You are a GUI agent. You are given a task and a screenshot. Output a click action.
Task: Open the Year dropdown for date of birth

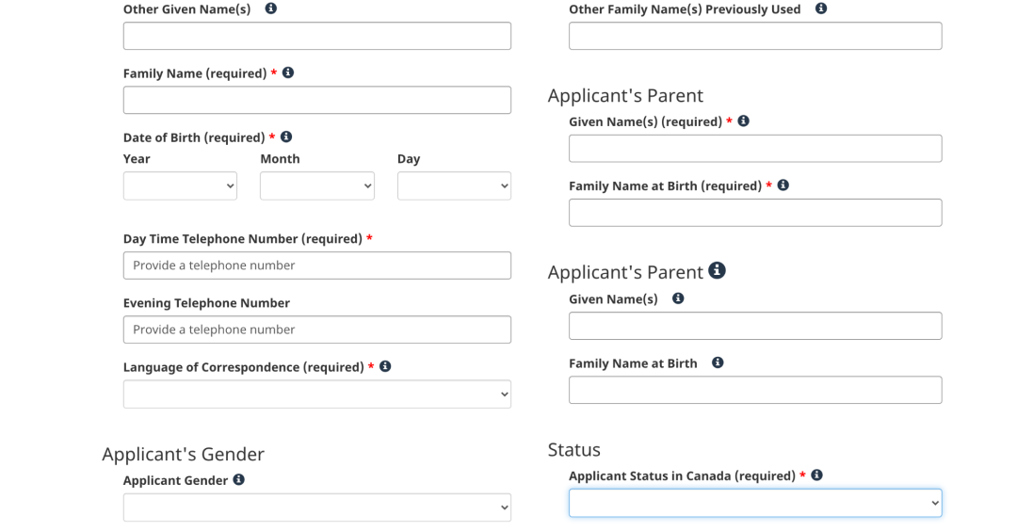click(180, 186)
